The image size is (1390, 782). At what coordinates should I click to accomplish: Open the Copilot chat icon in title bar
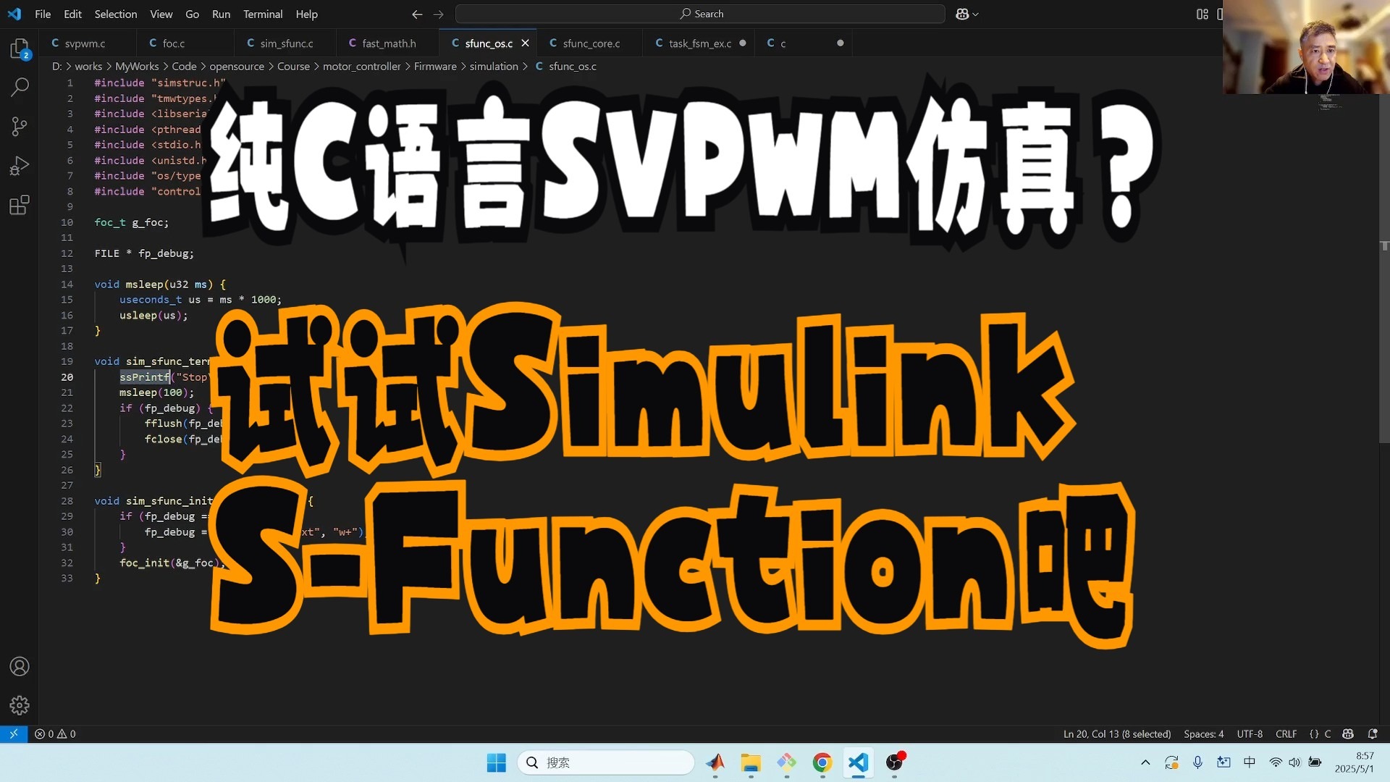pos(962,14)
